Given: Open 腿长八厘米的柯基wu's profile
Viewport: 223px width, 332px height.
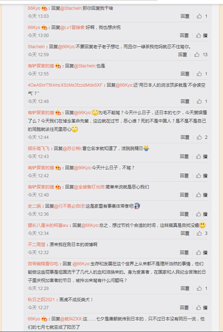Looking at the screenshot, I should click(48, 225).
